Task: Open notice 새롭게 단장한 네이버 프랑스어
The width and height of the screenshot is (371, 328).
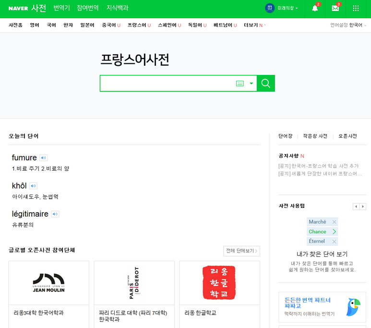Action: pos(320,174)
